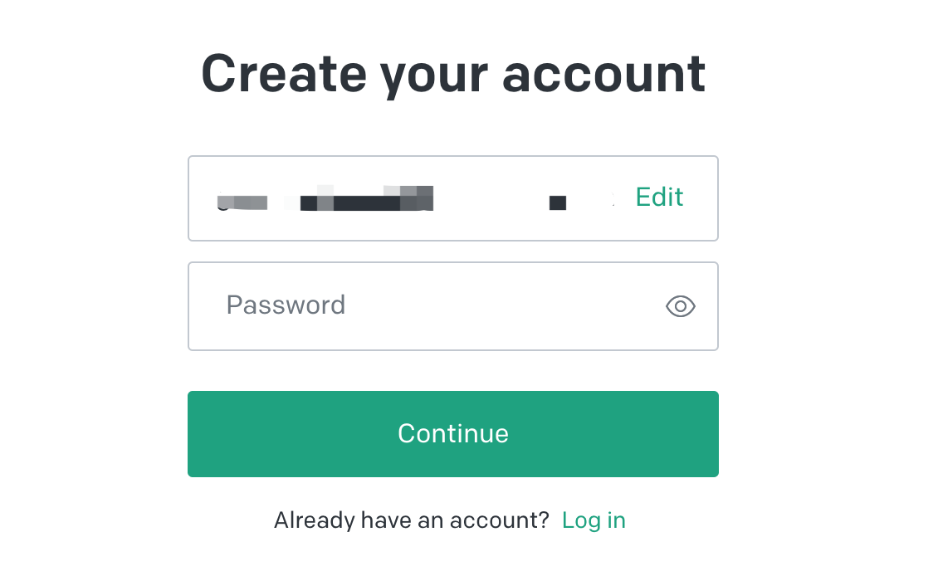This screenshot has width=938, height=571.
Task: Click Log in under the Continue button
Action: (594, 520)
